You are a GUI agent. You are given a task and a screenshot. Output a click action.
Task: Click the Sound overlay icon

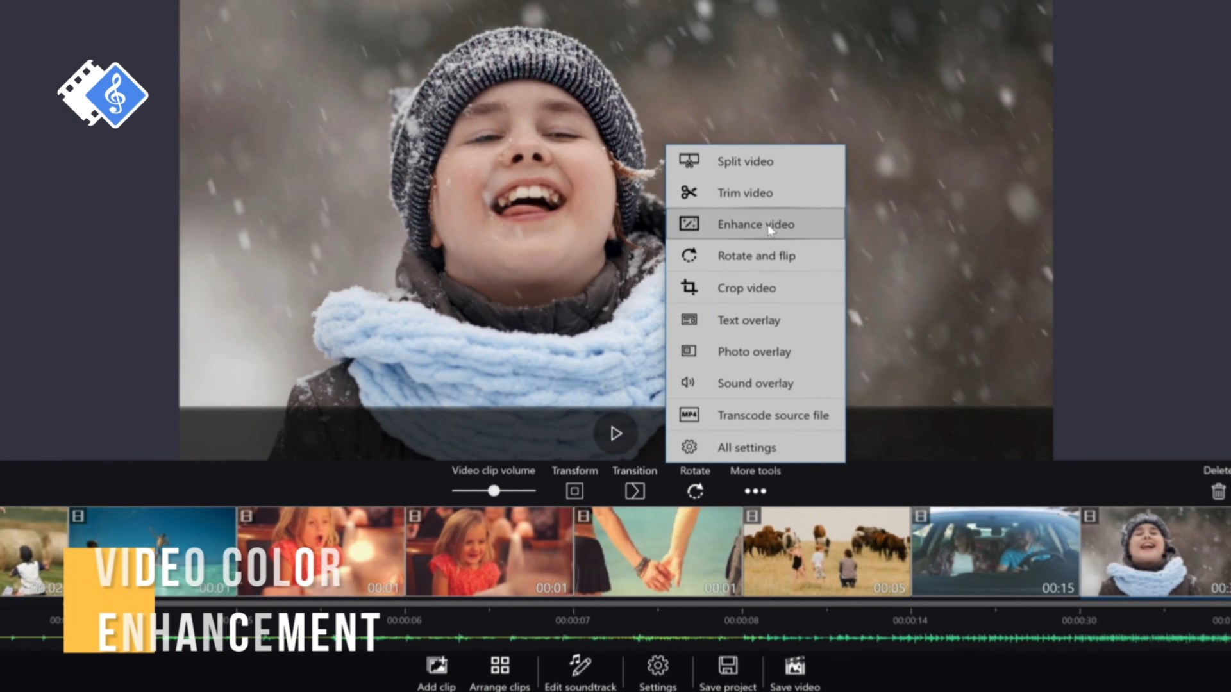pos(688,383)
